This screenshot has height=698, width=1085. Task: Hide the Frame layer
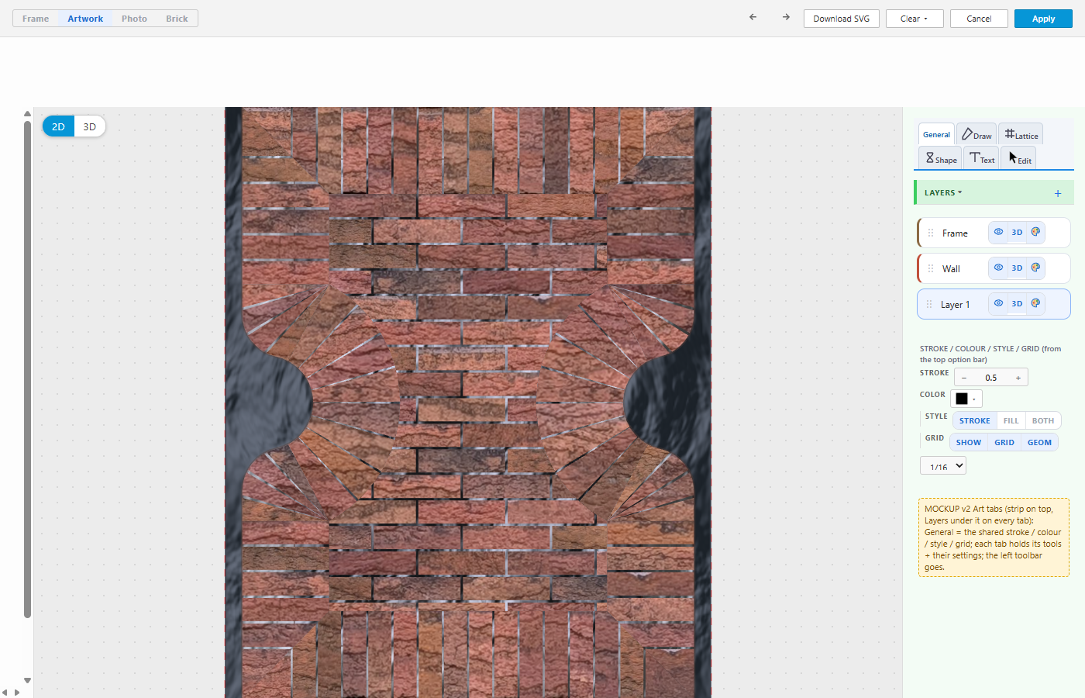998,232
